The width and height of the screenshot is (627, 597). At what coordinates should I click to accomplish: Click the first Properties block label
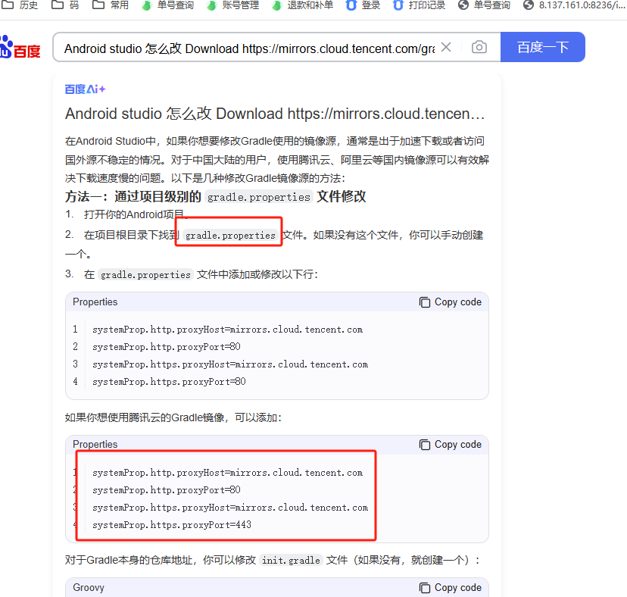95,302
